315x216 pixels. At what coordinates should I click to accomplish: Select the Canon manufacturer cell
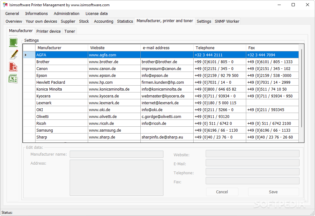(x=62, y=68)
